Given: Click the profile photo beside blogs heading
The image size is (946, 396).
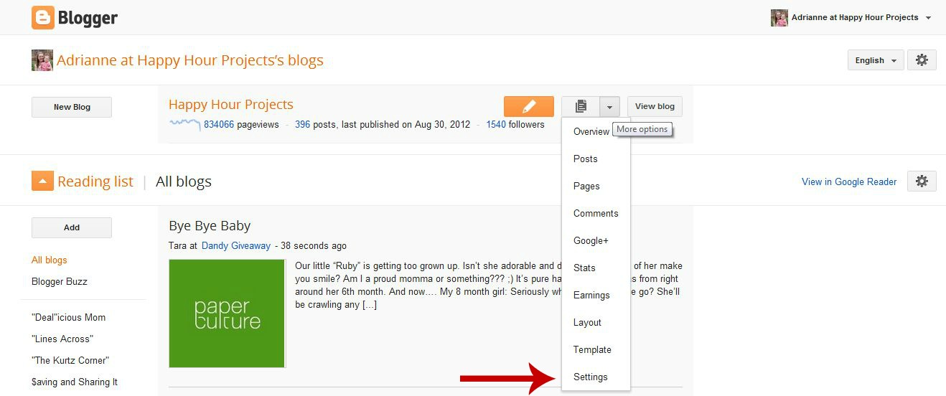Looking at the screenshot, I should [x=42, y=60].
